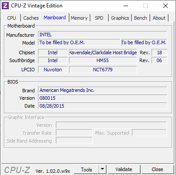This screenshot has height=175, width=176.
Task: Click the BIOS Date field
Action: pos(103,106)
